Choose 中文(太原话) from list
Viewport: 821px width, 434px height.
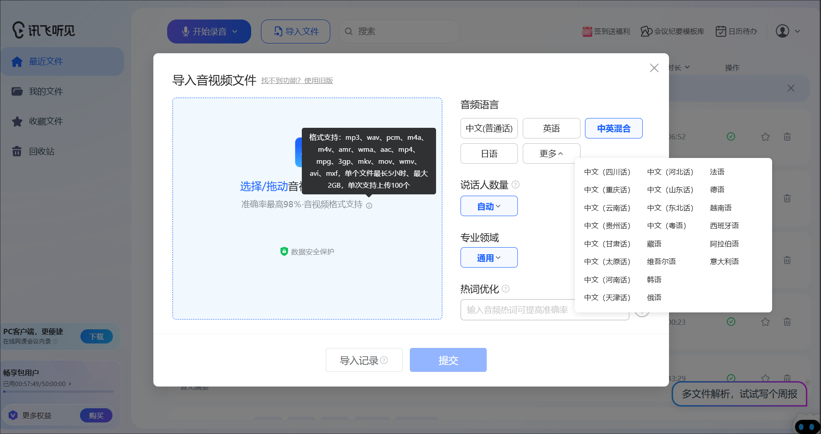click(607, 261)
